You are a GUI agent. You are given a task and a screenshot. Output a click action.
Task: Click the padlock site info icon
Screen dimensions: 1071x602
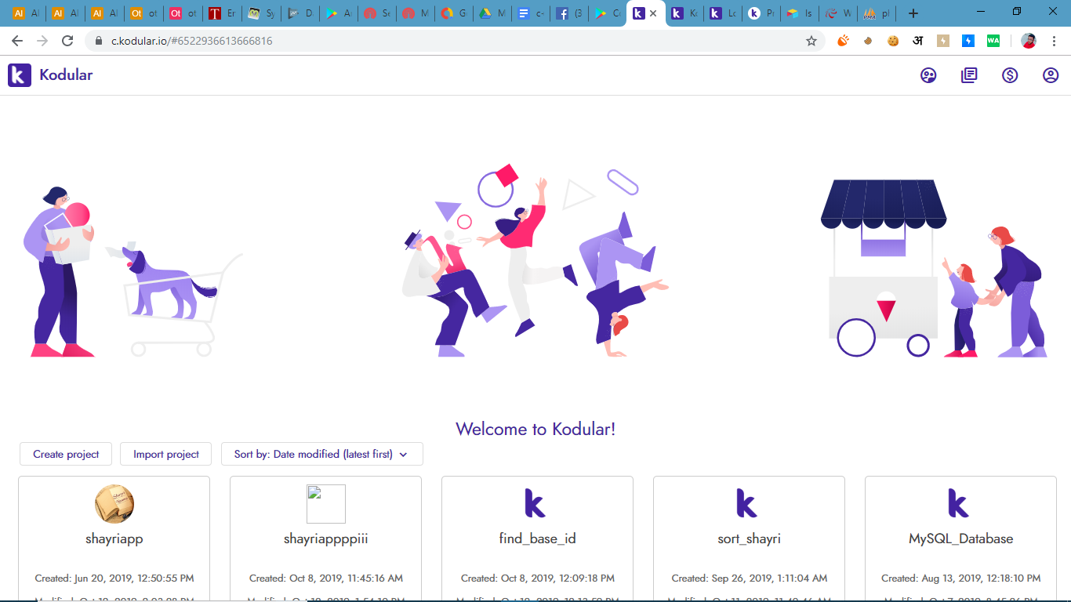coord(99,41)
